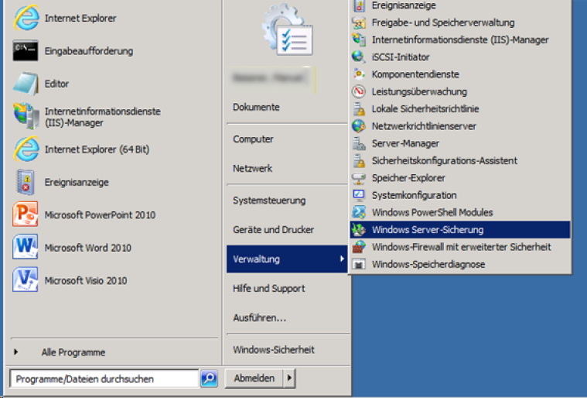Click the blurred user name button

(x=271, y=78)
